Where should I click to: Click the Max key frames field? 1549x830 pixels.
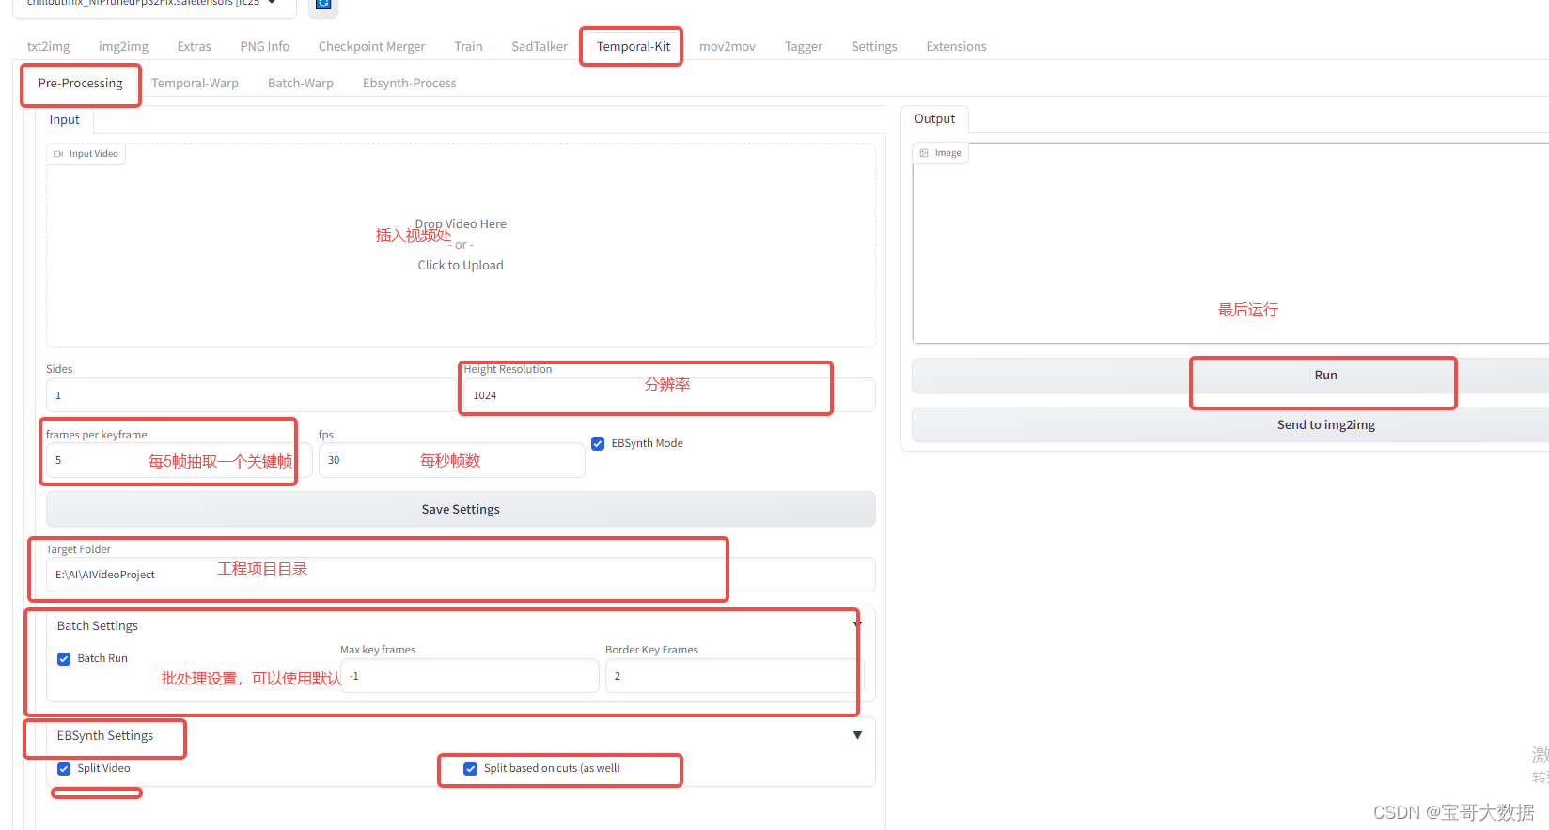pos(470,676)
